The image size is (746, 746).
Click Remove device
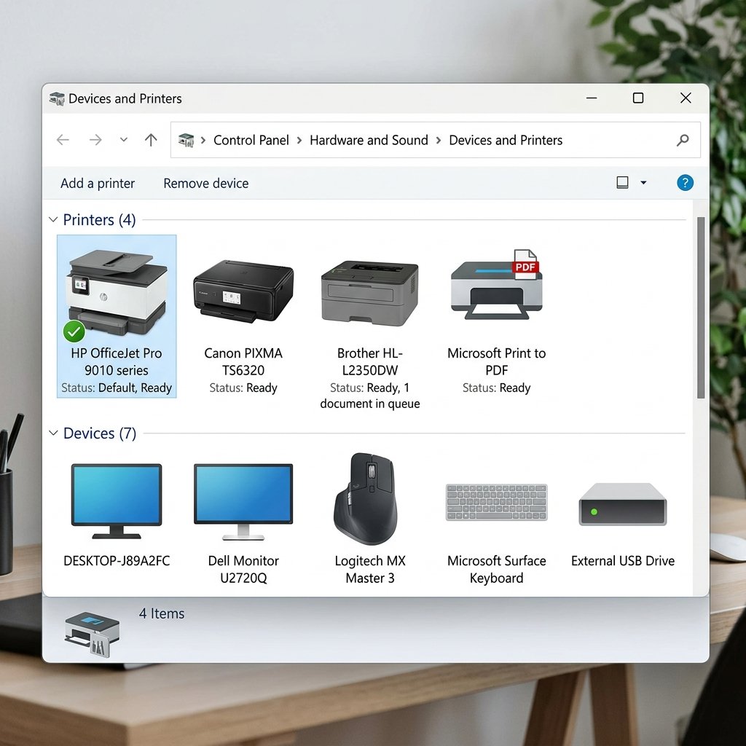[x=206, y=183]
